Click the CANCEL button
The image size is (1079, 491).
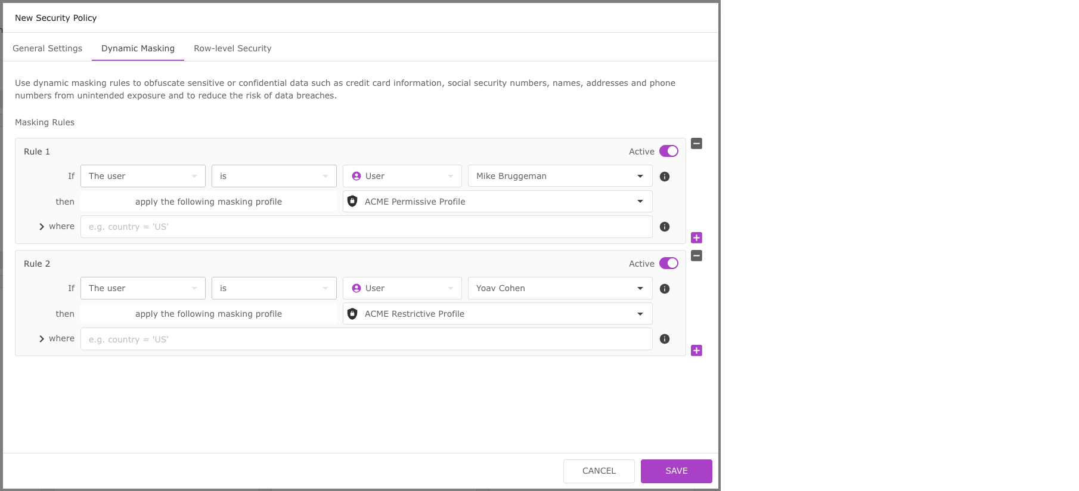[599, 471]
